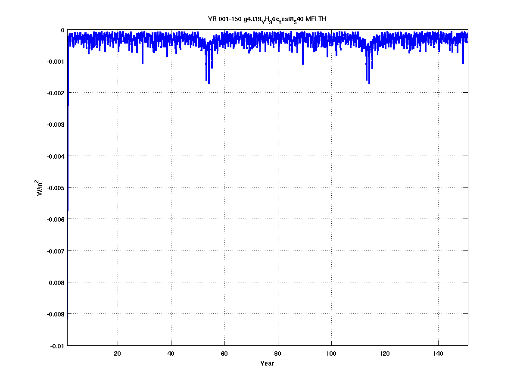Click the y-axis tick label -0.001
Viewport: 517px width, 388px height.
pyautogui.click(x=56, y=62)
